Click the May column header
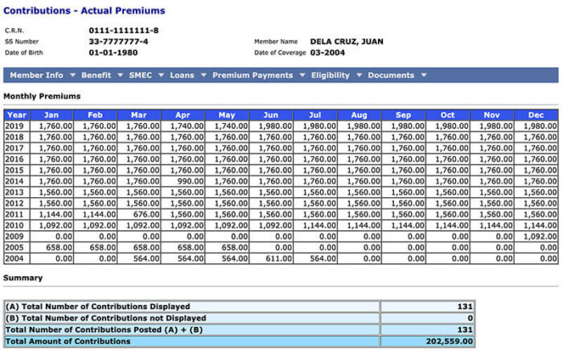 [227, 115]
